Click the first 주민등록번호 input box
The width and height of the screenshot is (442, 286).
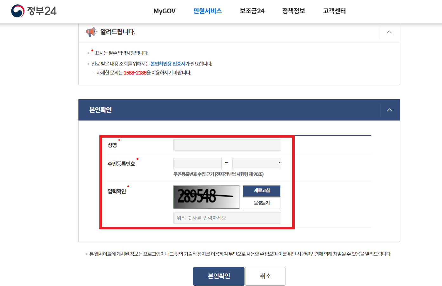(x=198, y=164)
